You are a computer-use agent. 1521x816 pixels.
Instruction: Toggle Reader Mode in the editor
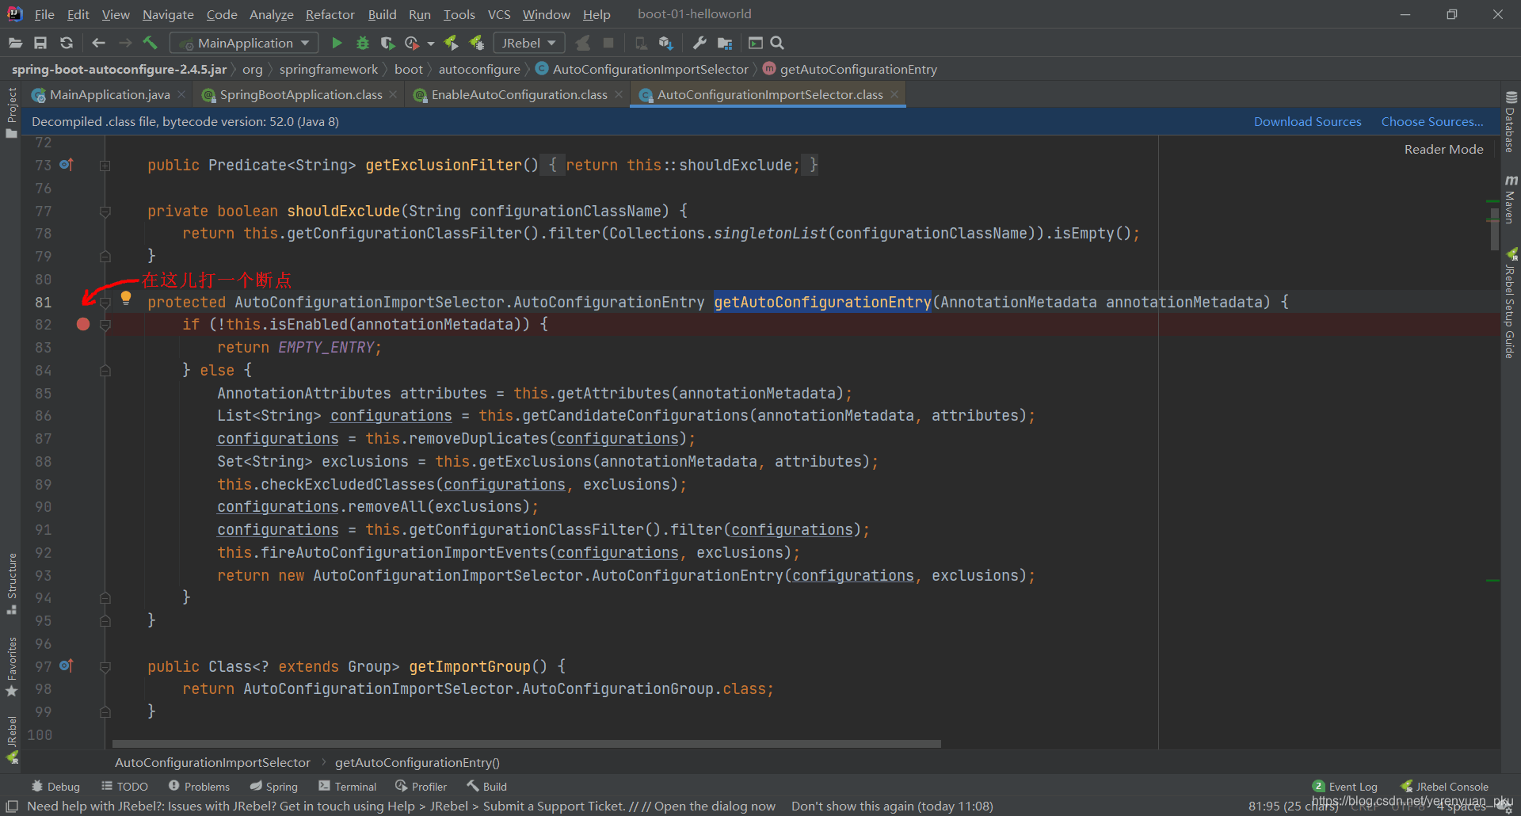(1443, 149)
